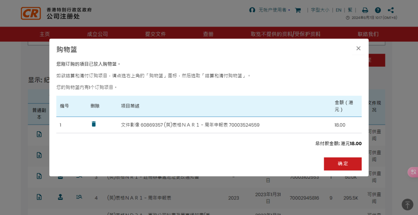Click download icon in row 4 周年申報表
The image size is (418, 215).
39,197
